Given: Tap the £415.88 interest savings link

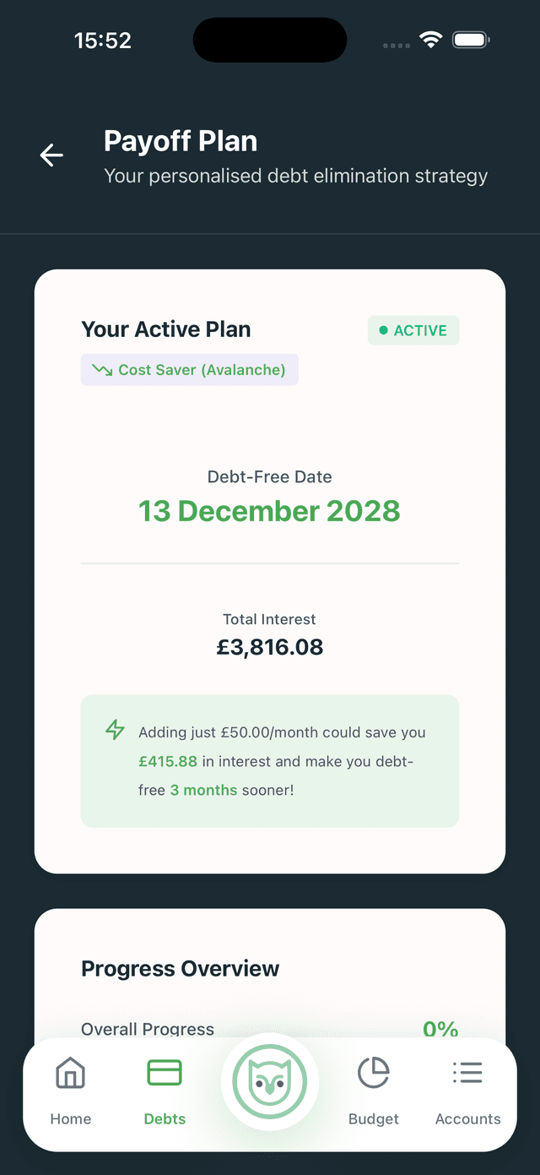Looking at the screenshot, I should click(x=168, y=761).
